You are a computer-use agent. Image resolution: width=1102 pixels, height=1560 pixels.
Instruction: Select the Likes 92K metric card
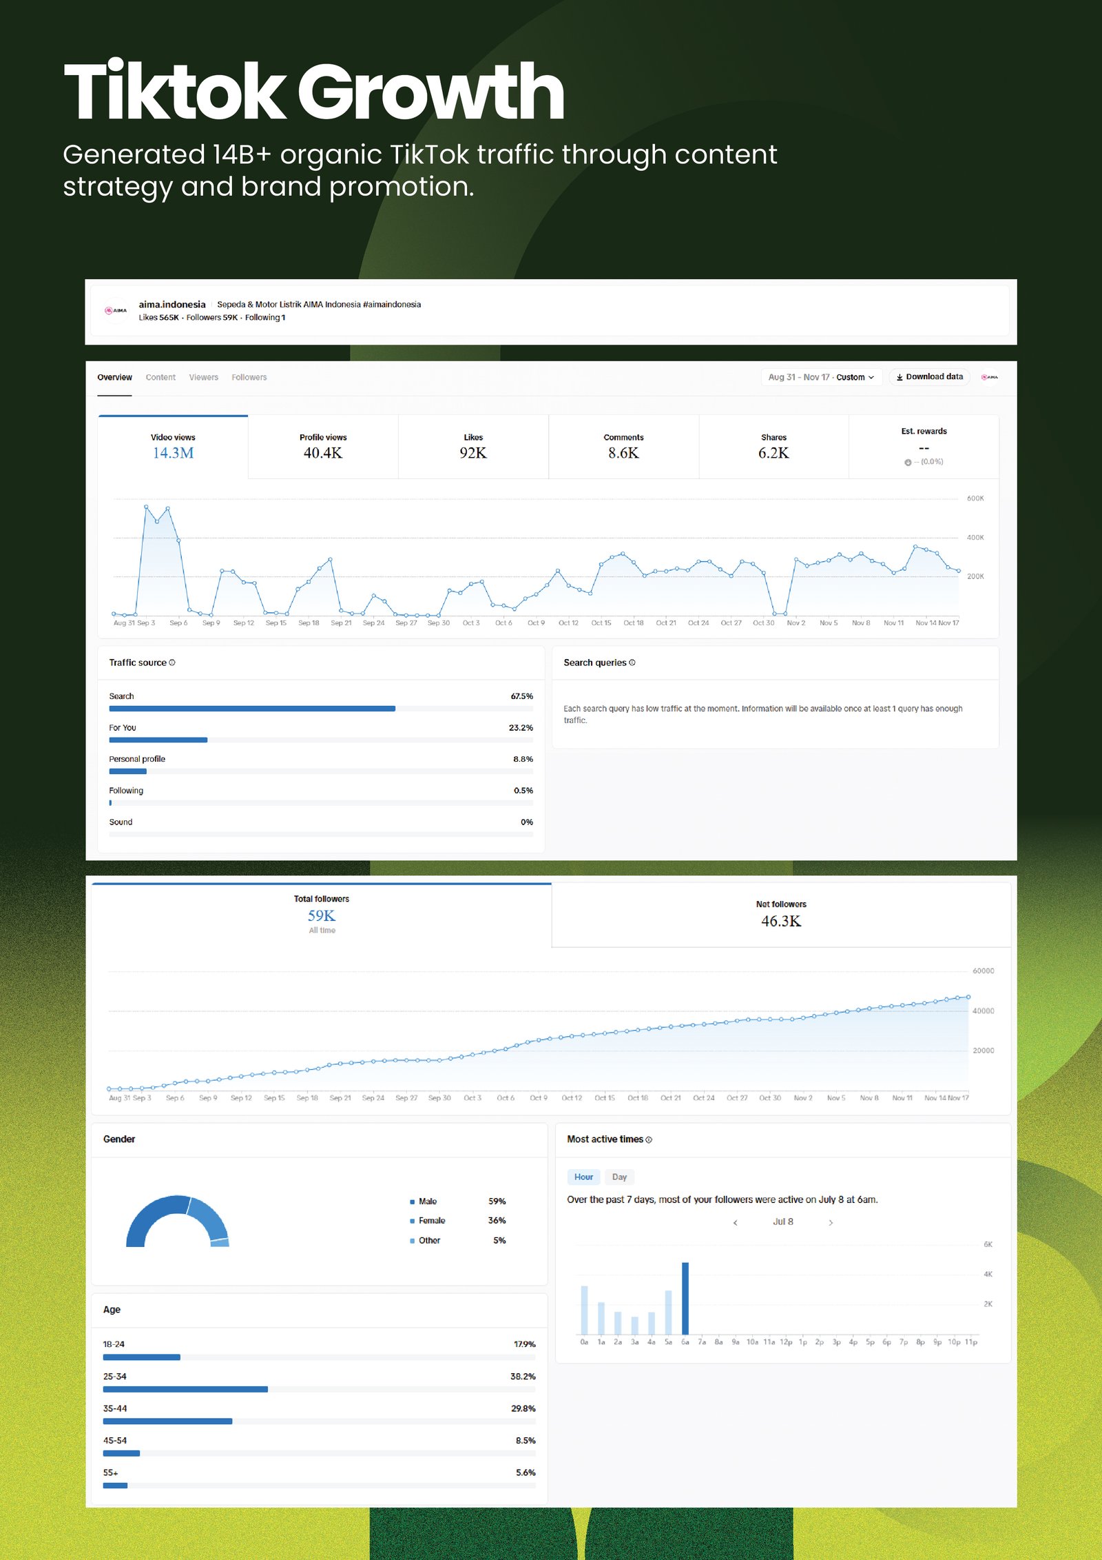[x=473, y=447]
